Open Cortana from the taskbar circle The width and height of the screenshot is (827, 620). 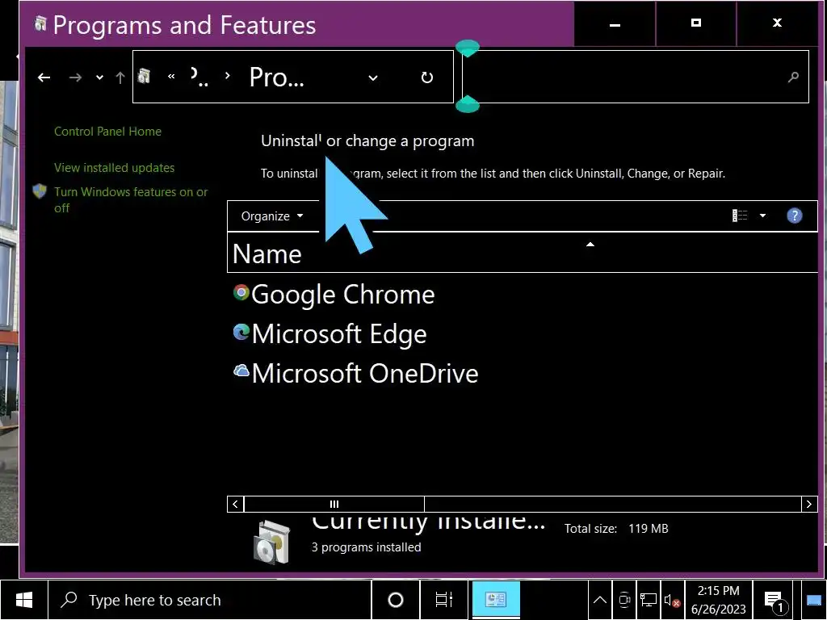click(x=396, y=600)
